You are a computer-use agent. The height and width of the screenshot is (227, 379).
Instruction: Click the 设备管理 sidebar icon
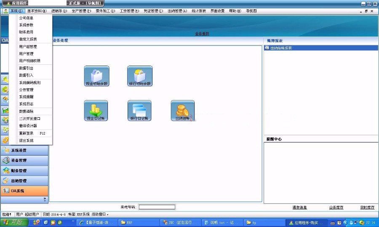(x=5, y=160)
